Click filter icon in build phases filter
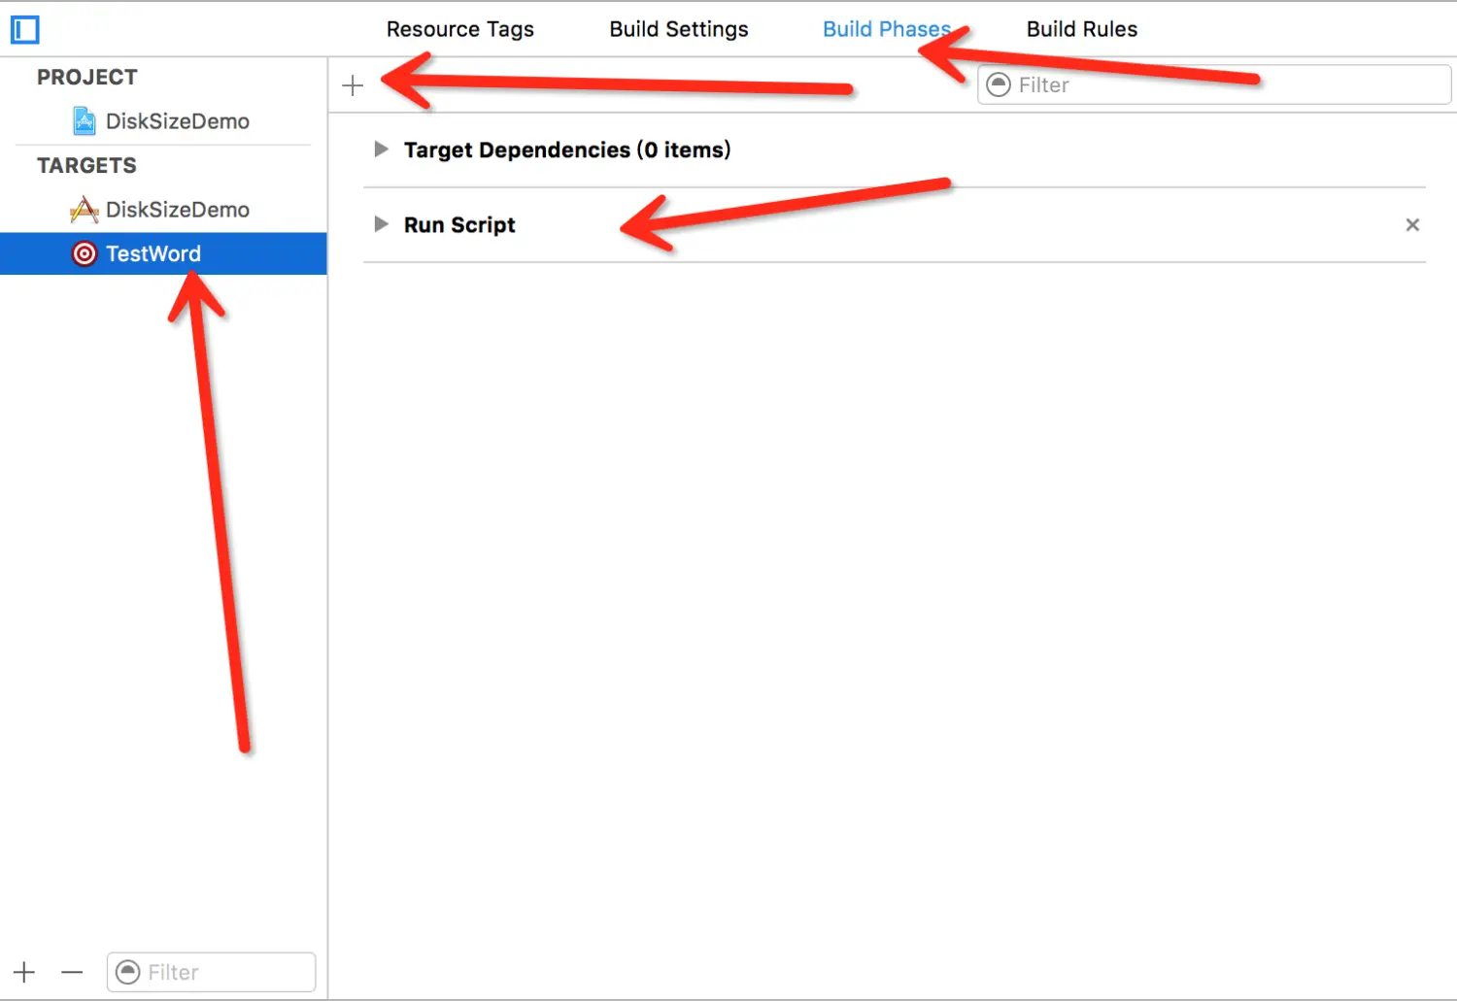 (999, 85)
